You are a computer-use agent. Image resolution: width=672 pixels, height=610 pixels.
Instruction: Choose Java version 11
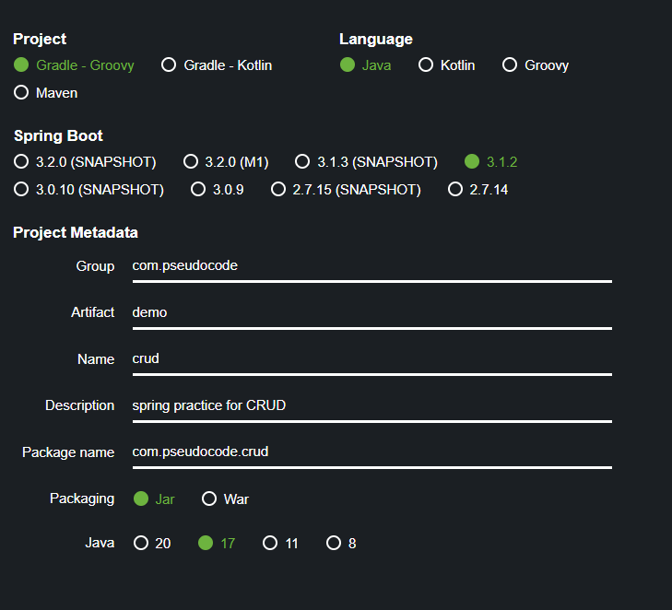click(280, 543)
